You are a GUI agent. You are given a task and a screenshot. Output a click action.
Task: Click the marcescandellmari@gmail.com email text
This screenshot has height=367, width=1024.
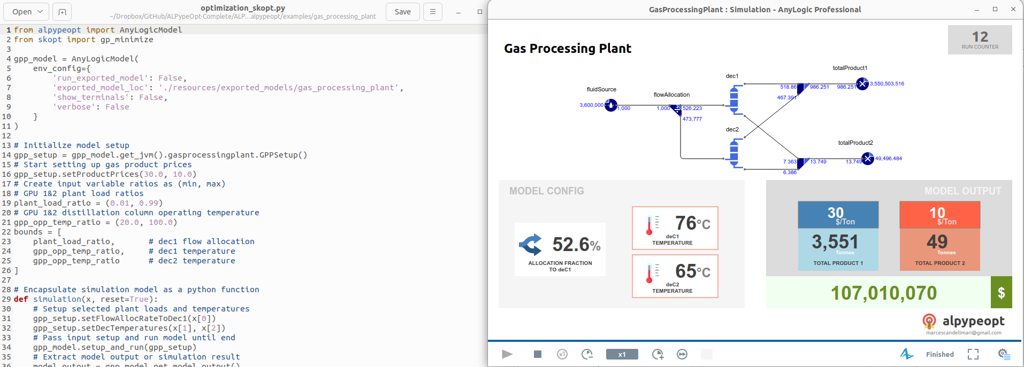(x=964, y=333)
